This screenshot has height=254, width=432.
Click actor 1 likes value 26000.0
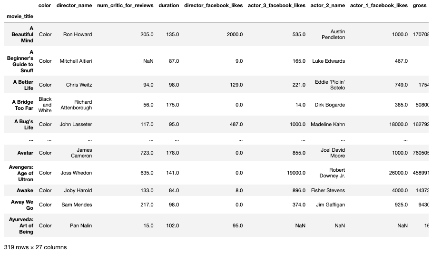click(398, 173)
